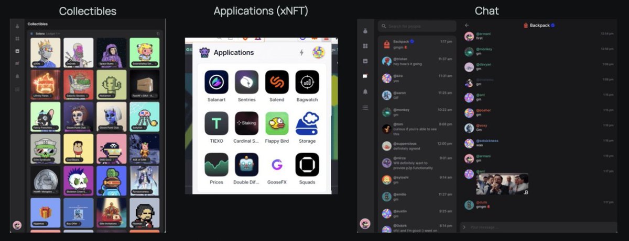
Task: Open the @kira conversation
Action: click(417, 78)
